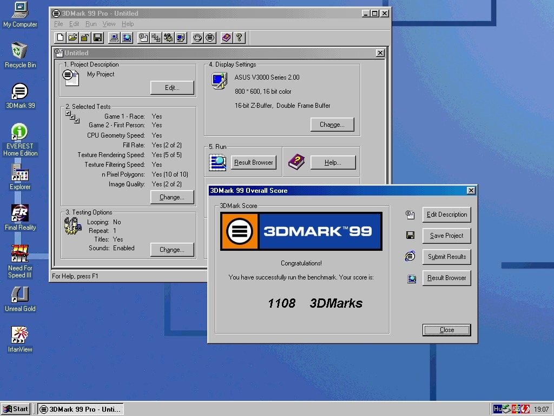The width and height of the screenshot is (554, 416).
Task: Click the Help... button in Run section
Action: tap(333, 162)
